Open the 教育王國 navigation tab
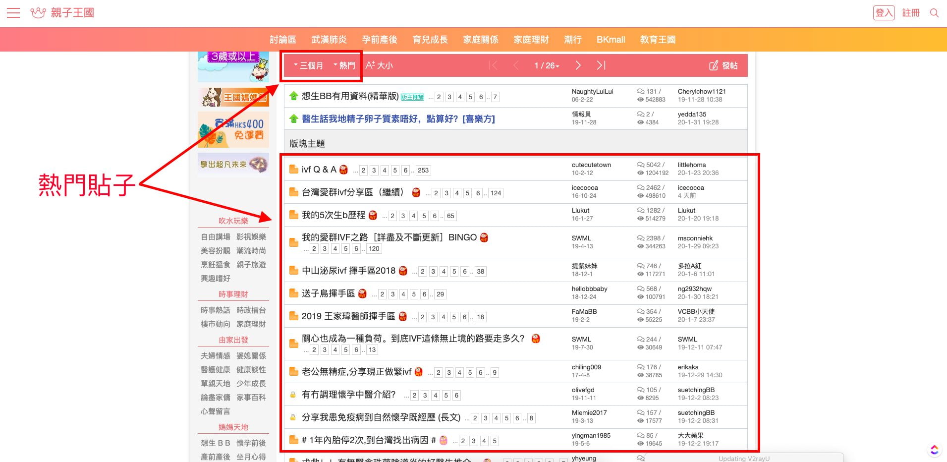Screen dimensions: 947x462 [658, 40]
